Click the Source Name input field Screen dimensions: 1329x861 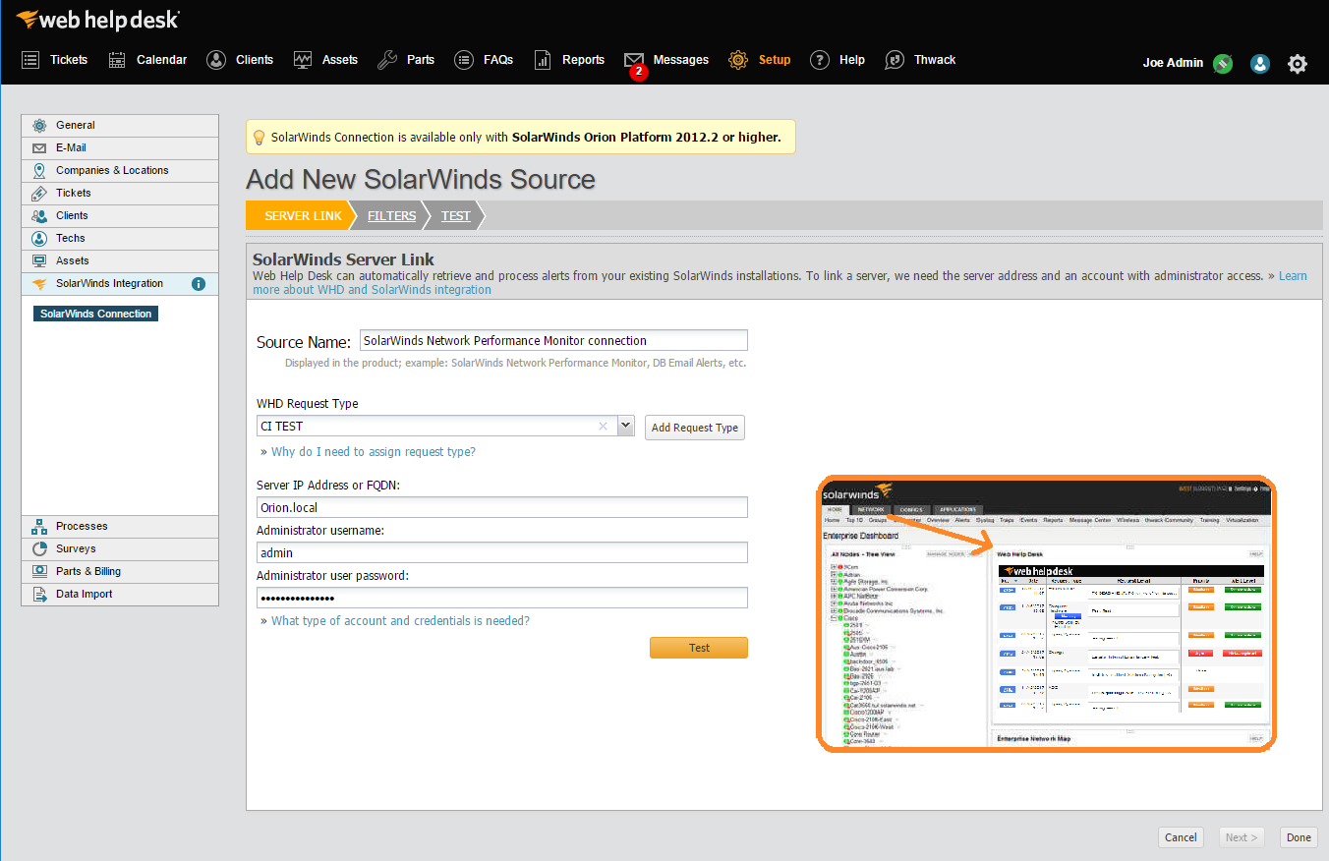pyautogui.click(x=553, y=341)
